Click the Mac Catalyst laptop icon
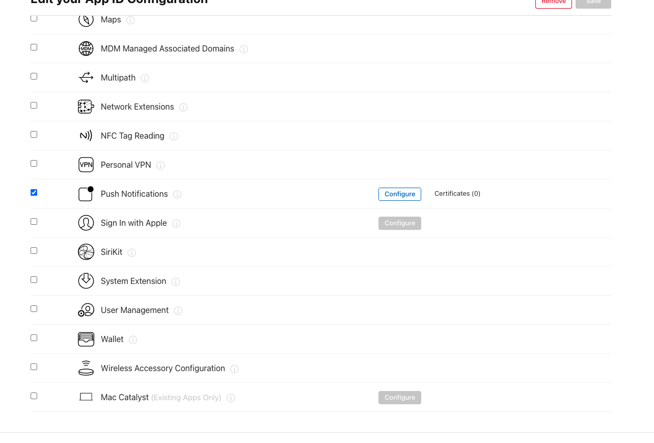Image resolution: width=654 pixels, height=443 pixels. [86, 397]
